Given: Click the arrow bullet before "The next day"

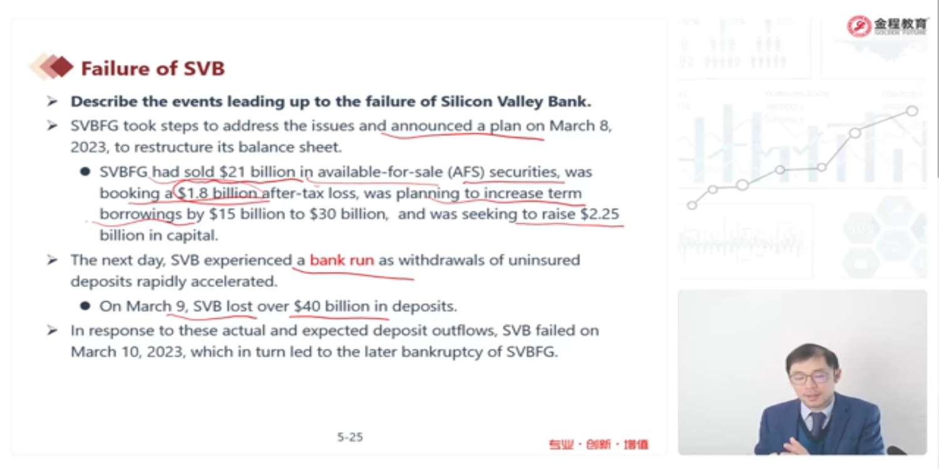Looking at the screenshot, I should pos(52,260).
